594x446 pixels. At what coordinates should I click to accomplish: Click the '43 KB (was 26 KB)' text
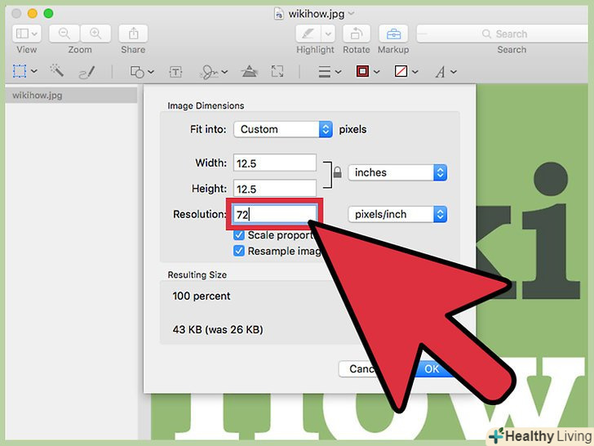[218, 329]
